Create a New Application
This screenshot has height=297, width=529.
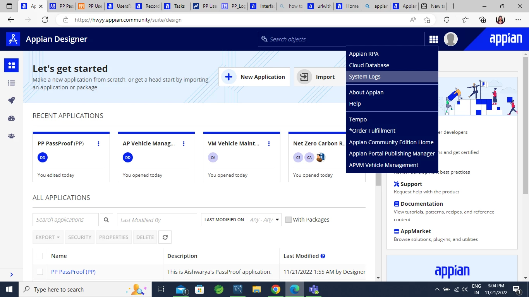click(x=254, y=77)
